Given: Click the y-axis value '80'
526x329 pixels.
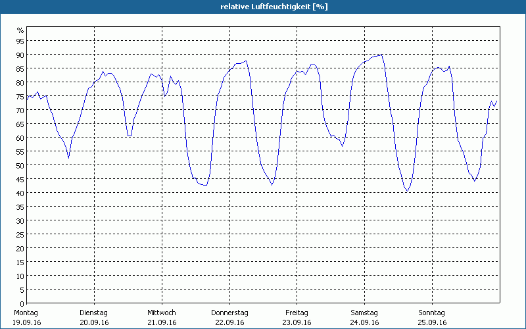Looking at the screenshot, I should [x=20, y=82].
